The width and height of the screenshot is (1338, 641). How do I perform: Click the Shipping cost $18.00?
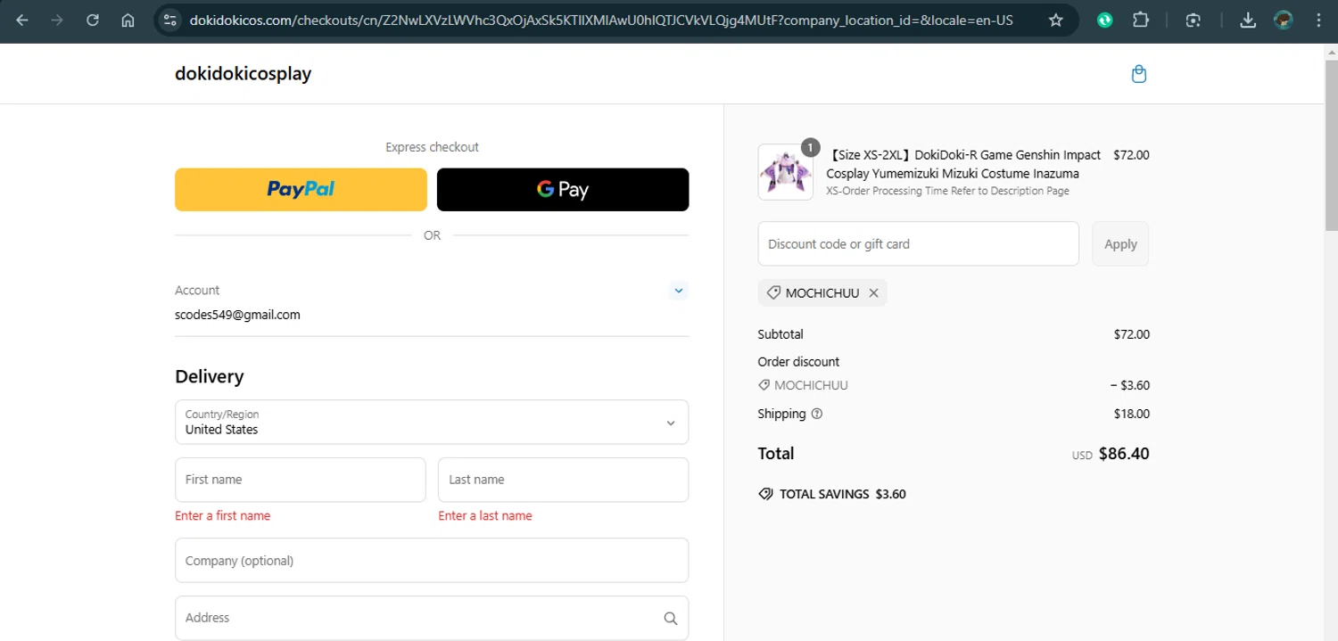tap(1131, 414)
